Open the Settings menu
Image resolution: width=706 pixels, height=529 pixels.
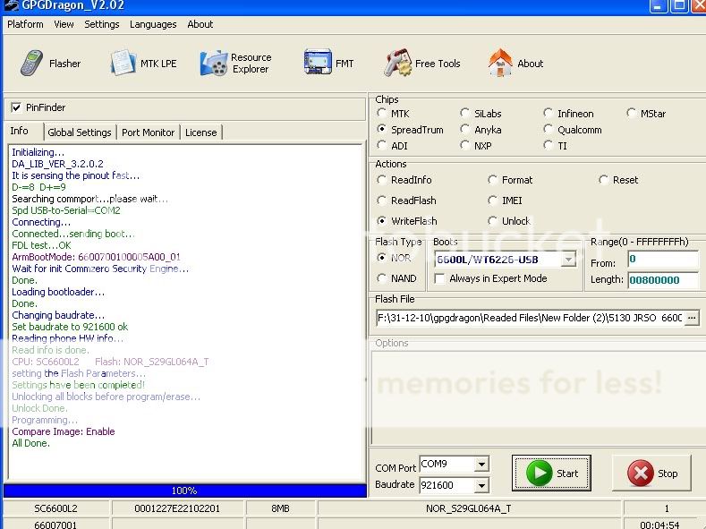(x=102, y=24)
